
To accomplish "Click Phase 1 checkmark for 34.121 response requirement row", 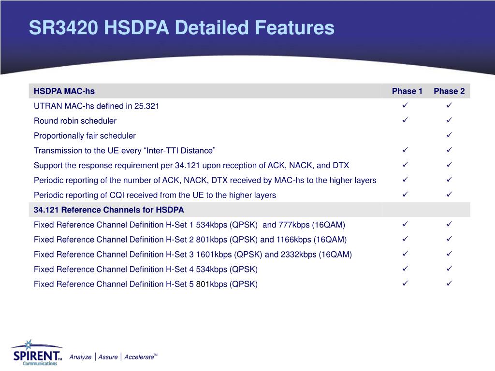I will click(405, 164).
